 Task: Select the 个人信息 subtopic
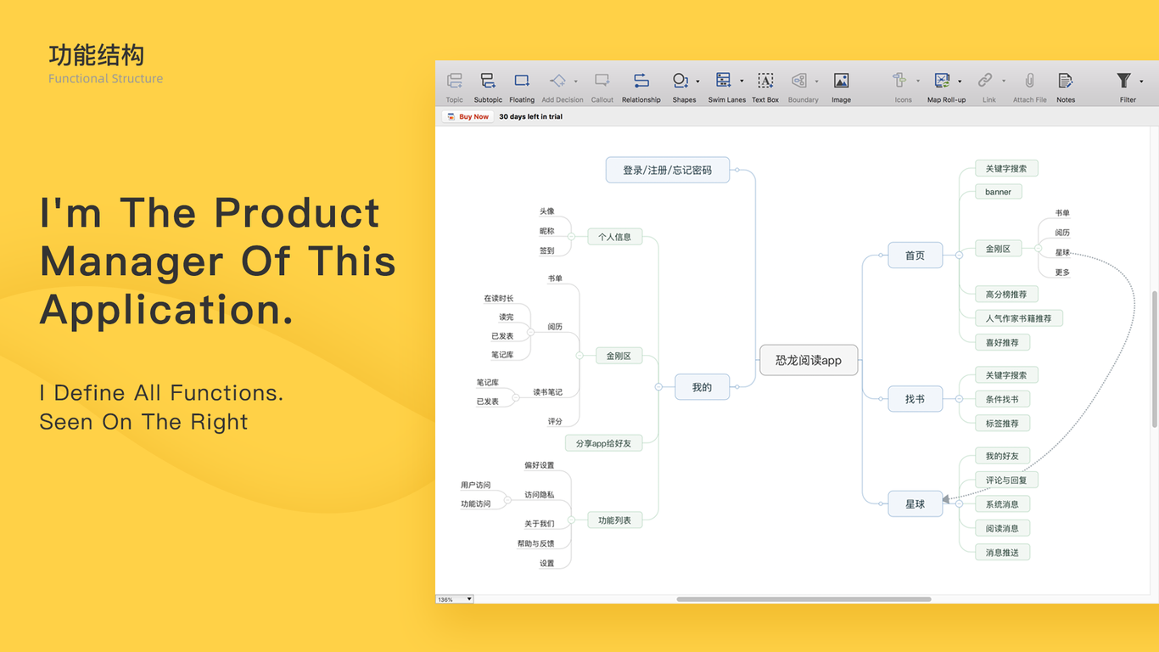pos(615,237)
